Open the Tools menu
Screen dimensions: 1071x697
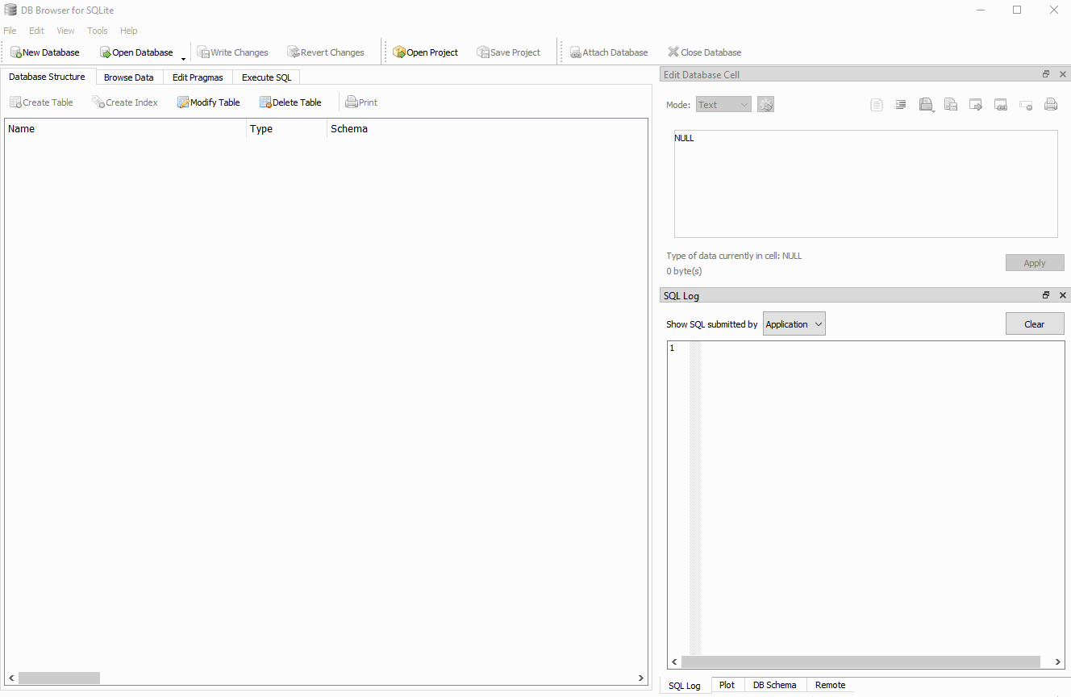(97, 31)
